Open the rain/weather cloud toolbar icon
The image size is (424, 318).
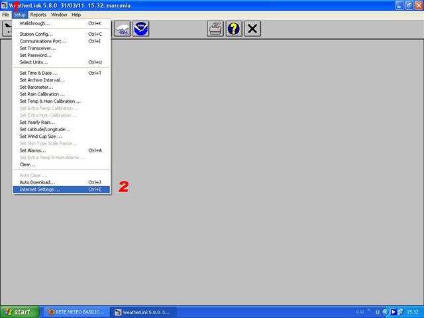click(122, 28)
